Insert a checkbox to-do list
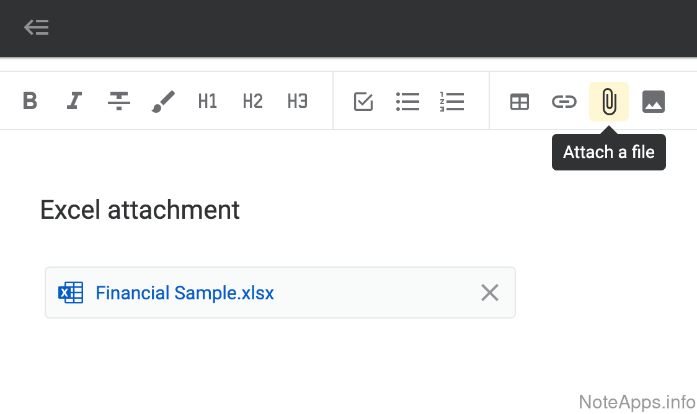 [x=363, y=102]
